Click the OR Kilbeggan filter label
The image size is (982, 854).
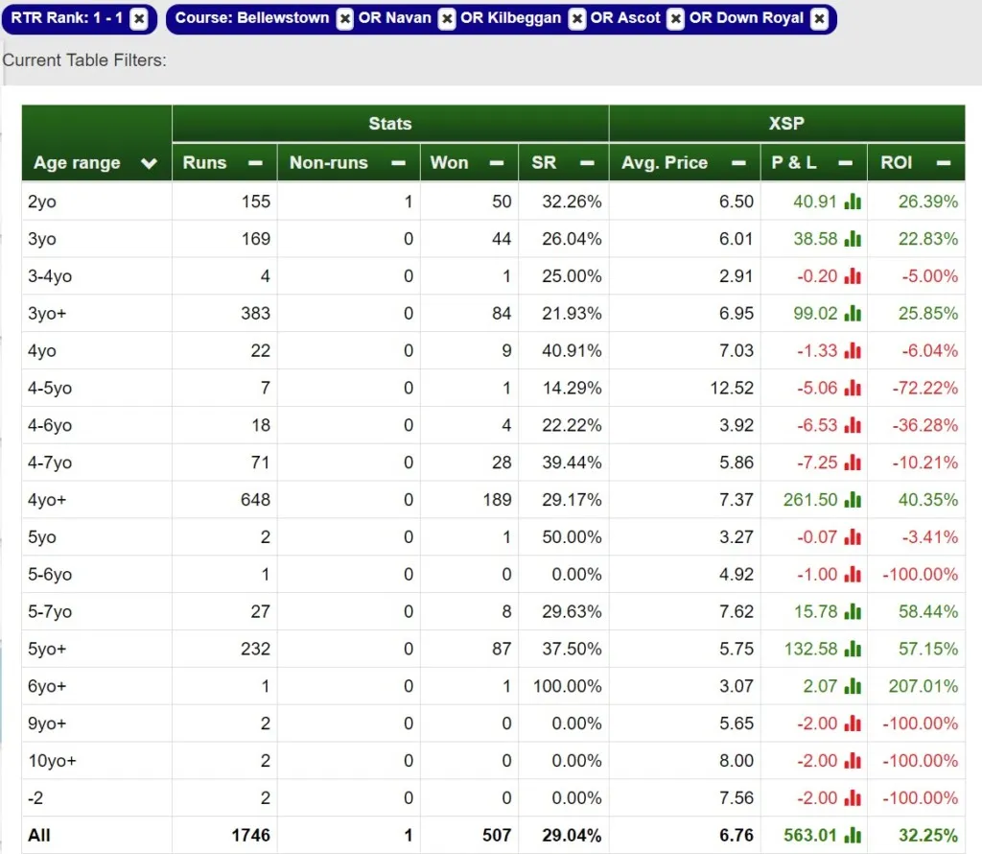[510, 18]
